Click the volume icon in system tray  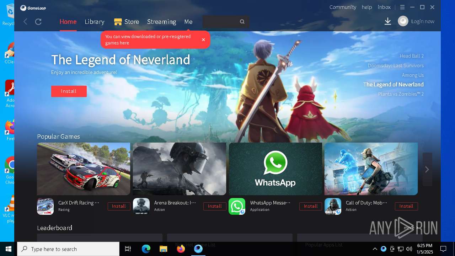pos(409,249)
